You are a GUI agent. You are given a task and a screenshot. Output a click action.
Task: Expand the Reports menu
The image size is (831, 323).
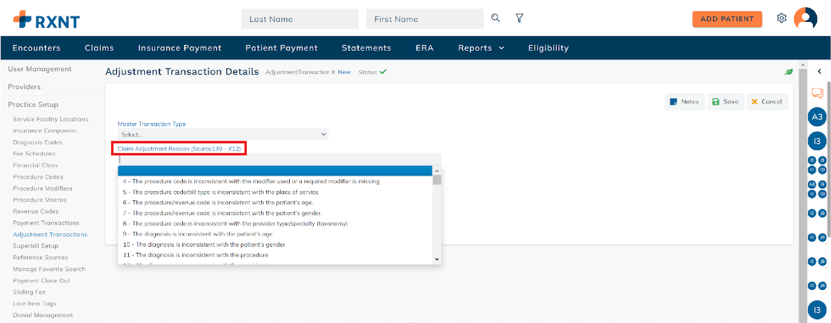coord(481,48)
